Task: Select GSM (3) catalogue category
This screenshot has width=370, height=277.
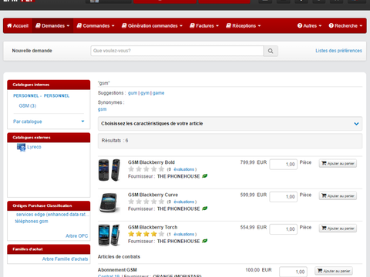Action: point(28,105)
